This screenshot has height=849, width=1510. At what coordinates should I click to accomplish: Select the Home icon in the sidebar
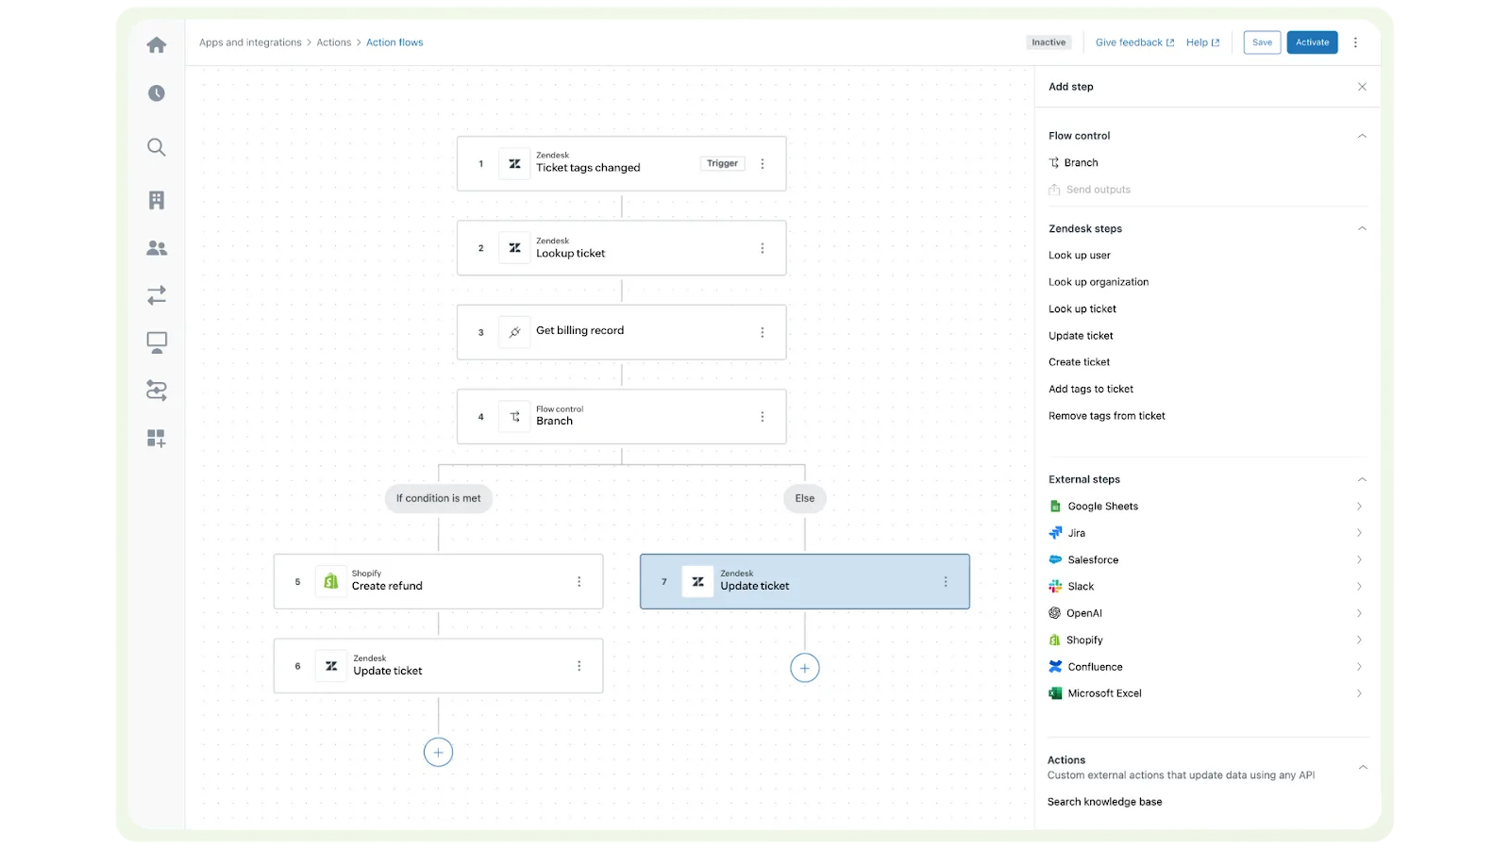pos(156,44)
